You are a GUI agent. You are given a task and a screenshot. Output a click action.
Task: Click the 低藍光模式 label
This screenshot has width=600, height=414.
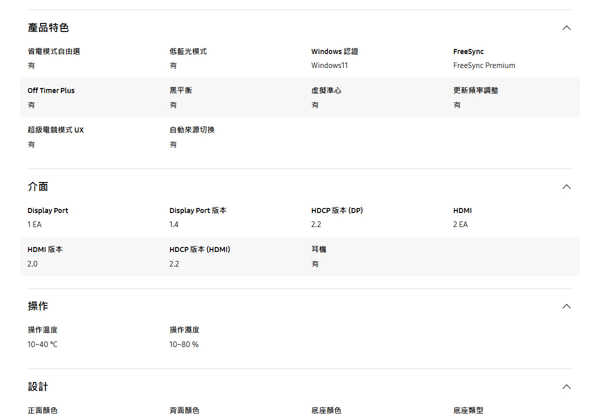[x=188, y=51]
